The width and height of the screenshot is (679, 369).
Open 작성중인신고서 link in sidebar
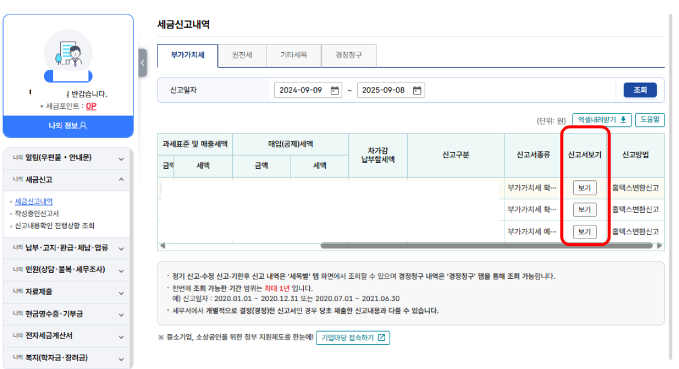[37, 213]
